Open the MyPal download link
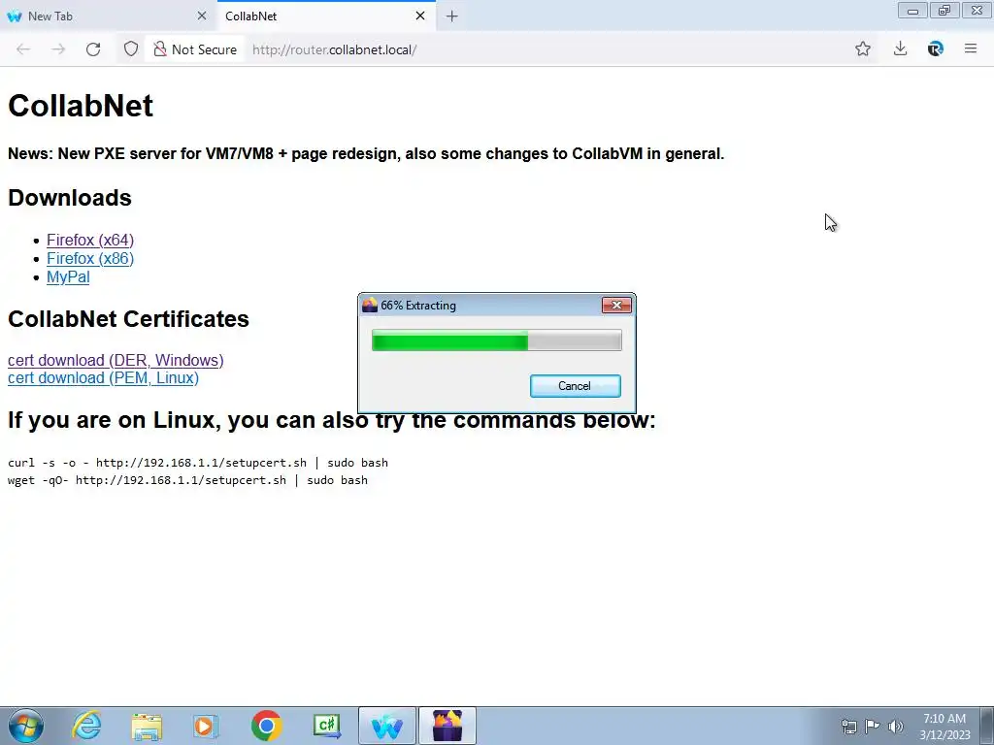Image resolution: width=994 pixels, height=745 pixels. [x=68, y=276]
